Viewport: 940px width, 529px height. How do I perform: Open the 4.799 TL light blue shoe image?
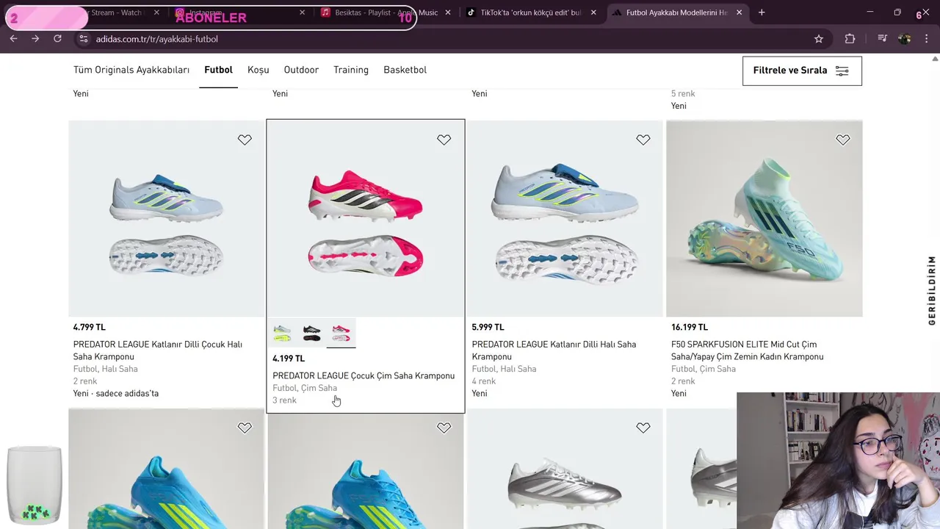point(167,219)
